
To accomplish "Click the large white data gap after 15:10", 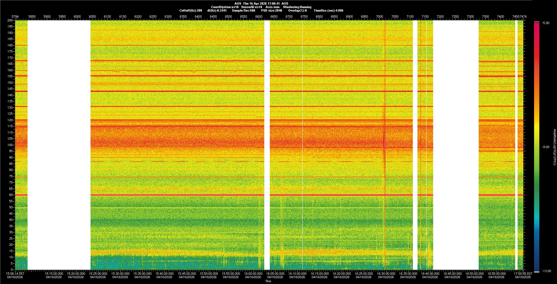I will [x=59, y=145].
